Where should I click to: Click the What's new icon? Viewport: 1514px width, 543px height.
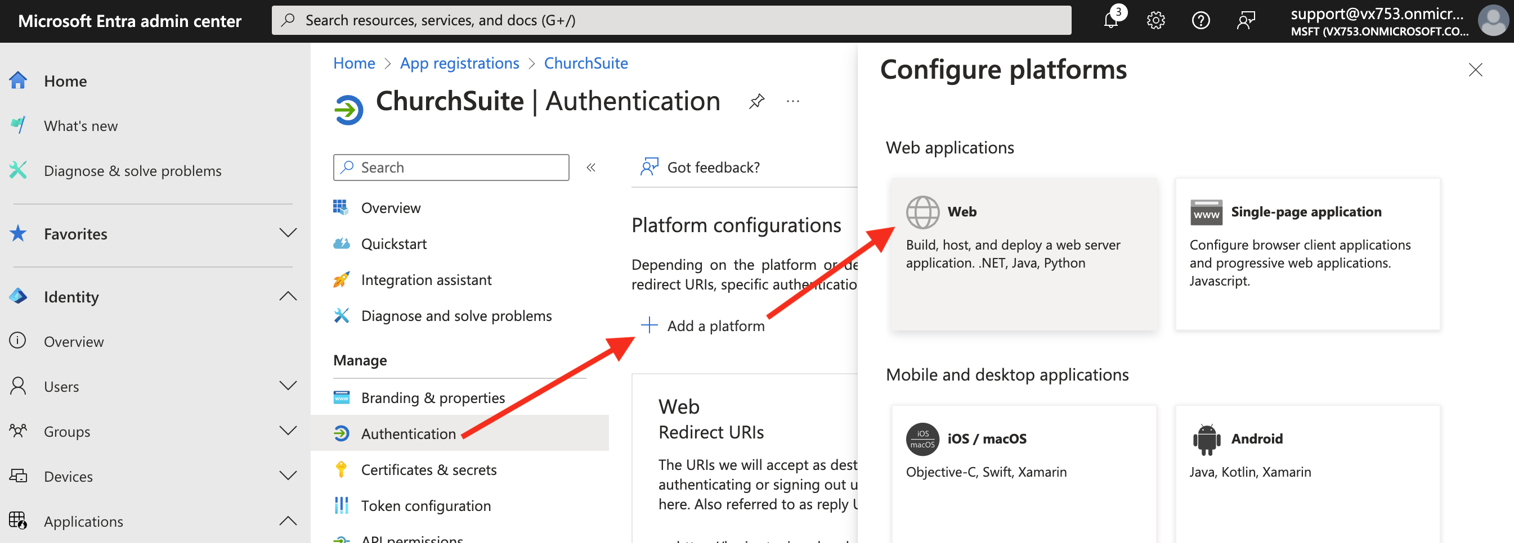point(18,125)
